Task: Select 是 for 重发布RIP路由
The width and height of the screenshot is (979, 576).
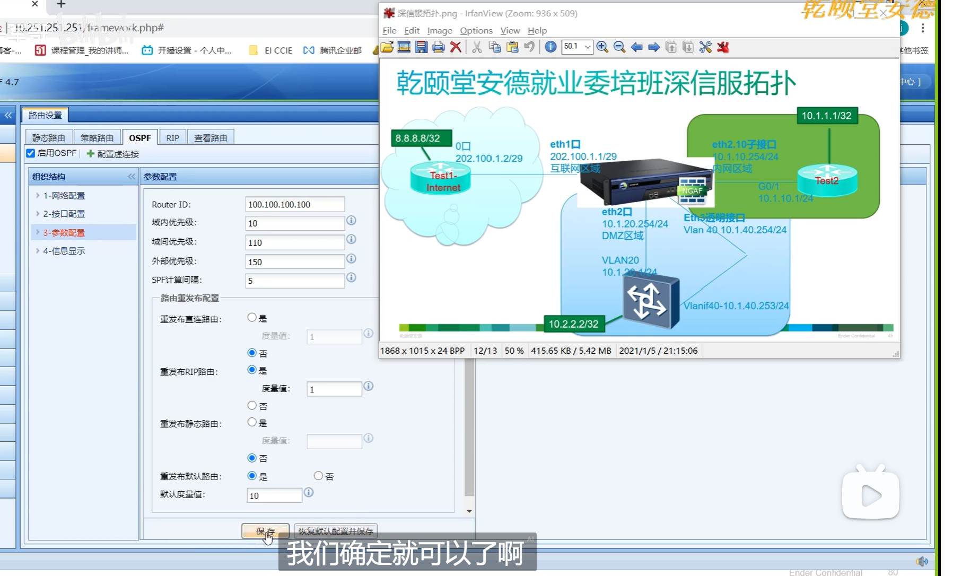Action: tap(252, 370)
